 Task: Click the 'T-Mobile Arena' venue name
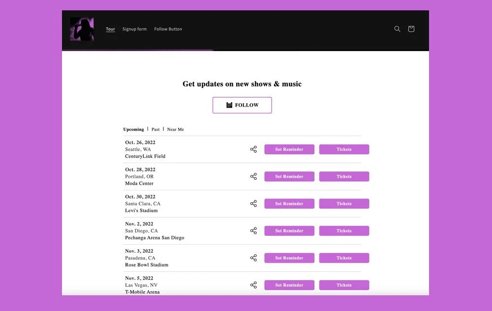[x=142, y=292]
